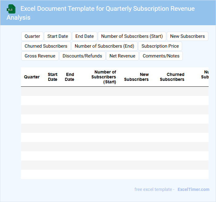
Task: Open the ExcelTimer.com link
Action: [193, 189]
